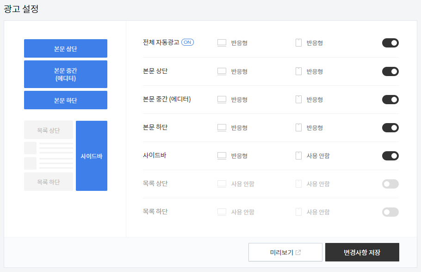
Task: Select the blue 사이드바 layout block
Action: click(92, 156)
